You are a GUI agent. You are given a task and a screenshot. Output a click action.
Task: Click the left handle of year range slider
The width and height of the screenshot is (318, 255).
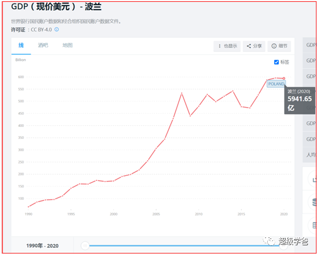85,246
